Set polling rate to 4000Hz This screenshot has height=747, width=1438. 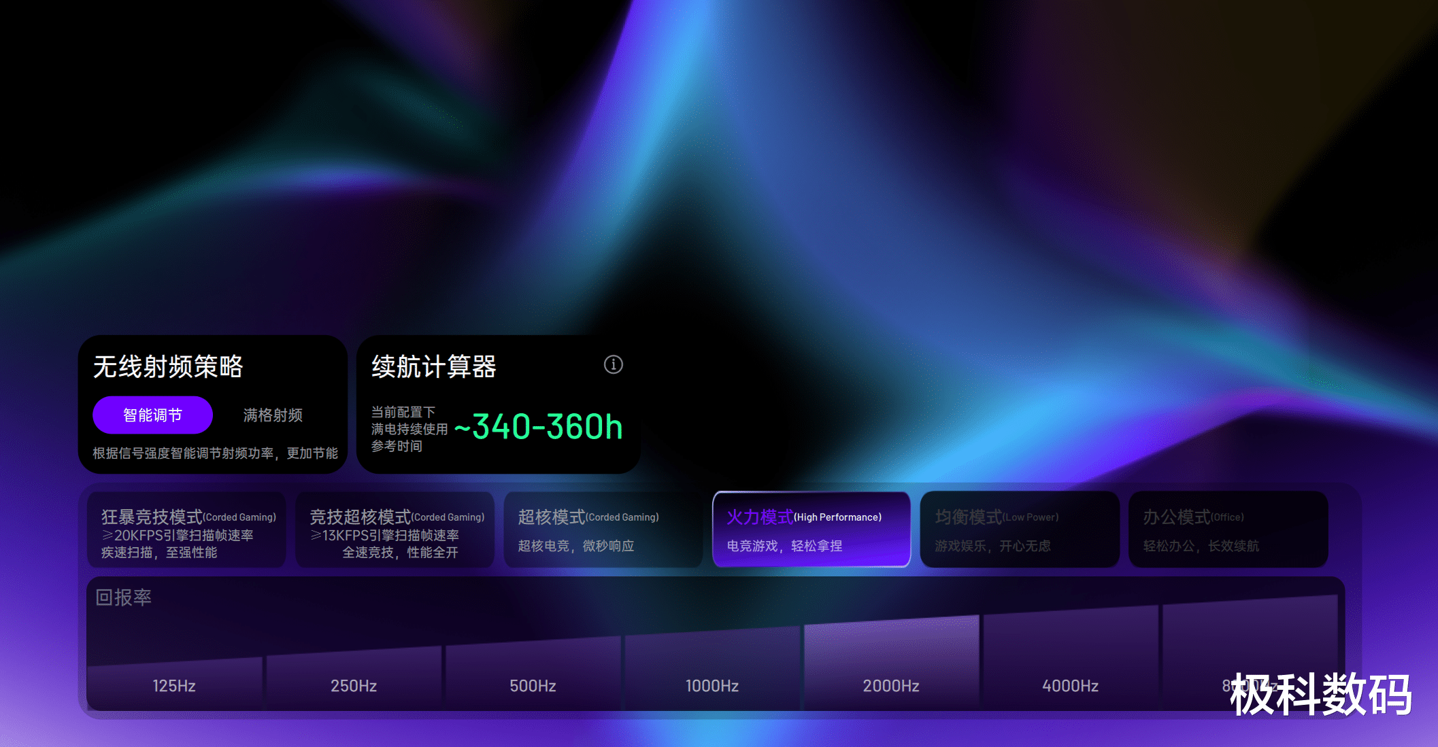1070,685
